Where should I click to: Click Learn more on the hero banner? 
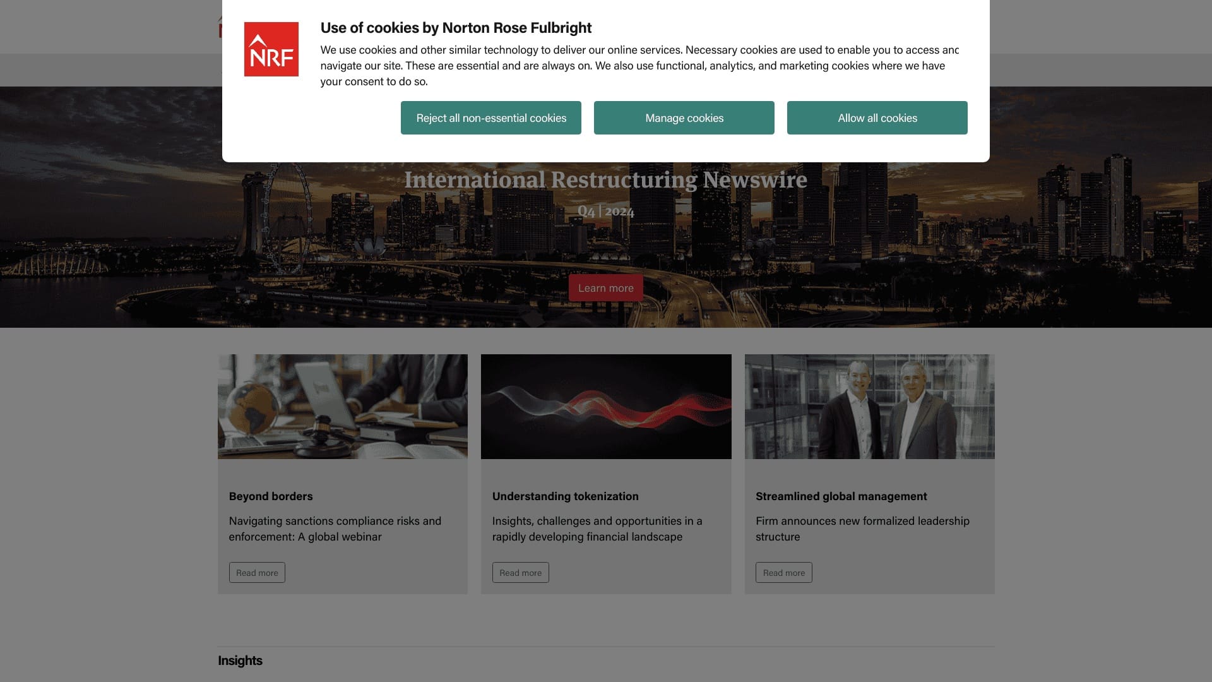[605, 287]
